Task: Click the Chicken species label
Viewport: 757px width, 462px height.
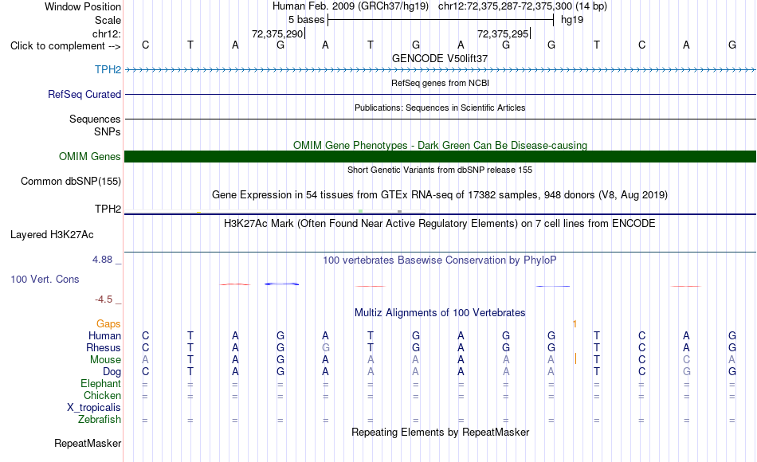Action: (x=102, y=396)
